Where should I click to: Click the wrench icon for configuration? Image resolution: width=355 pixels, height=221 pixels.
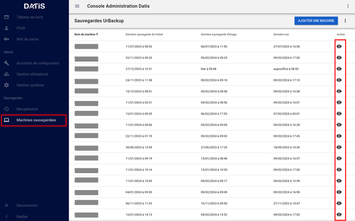(x=7, y=63)
